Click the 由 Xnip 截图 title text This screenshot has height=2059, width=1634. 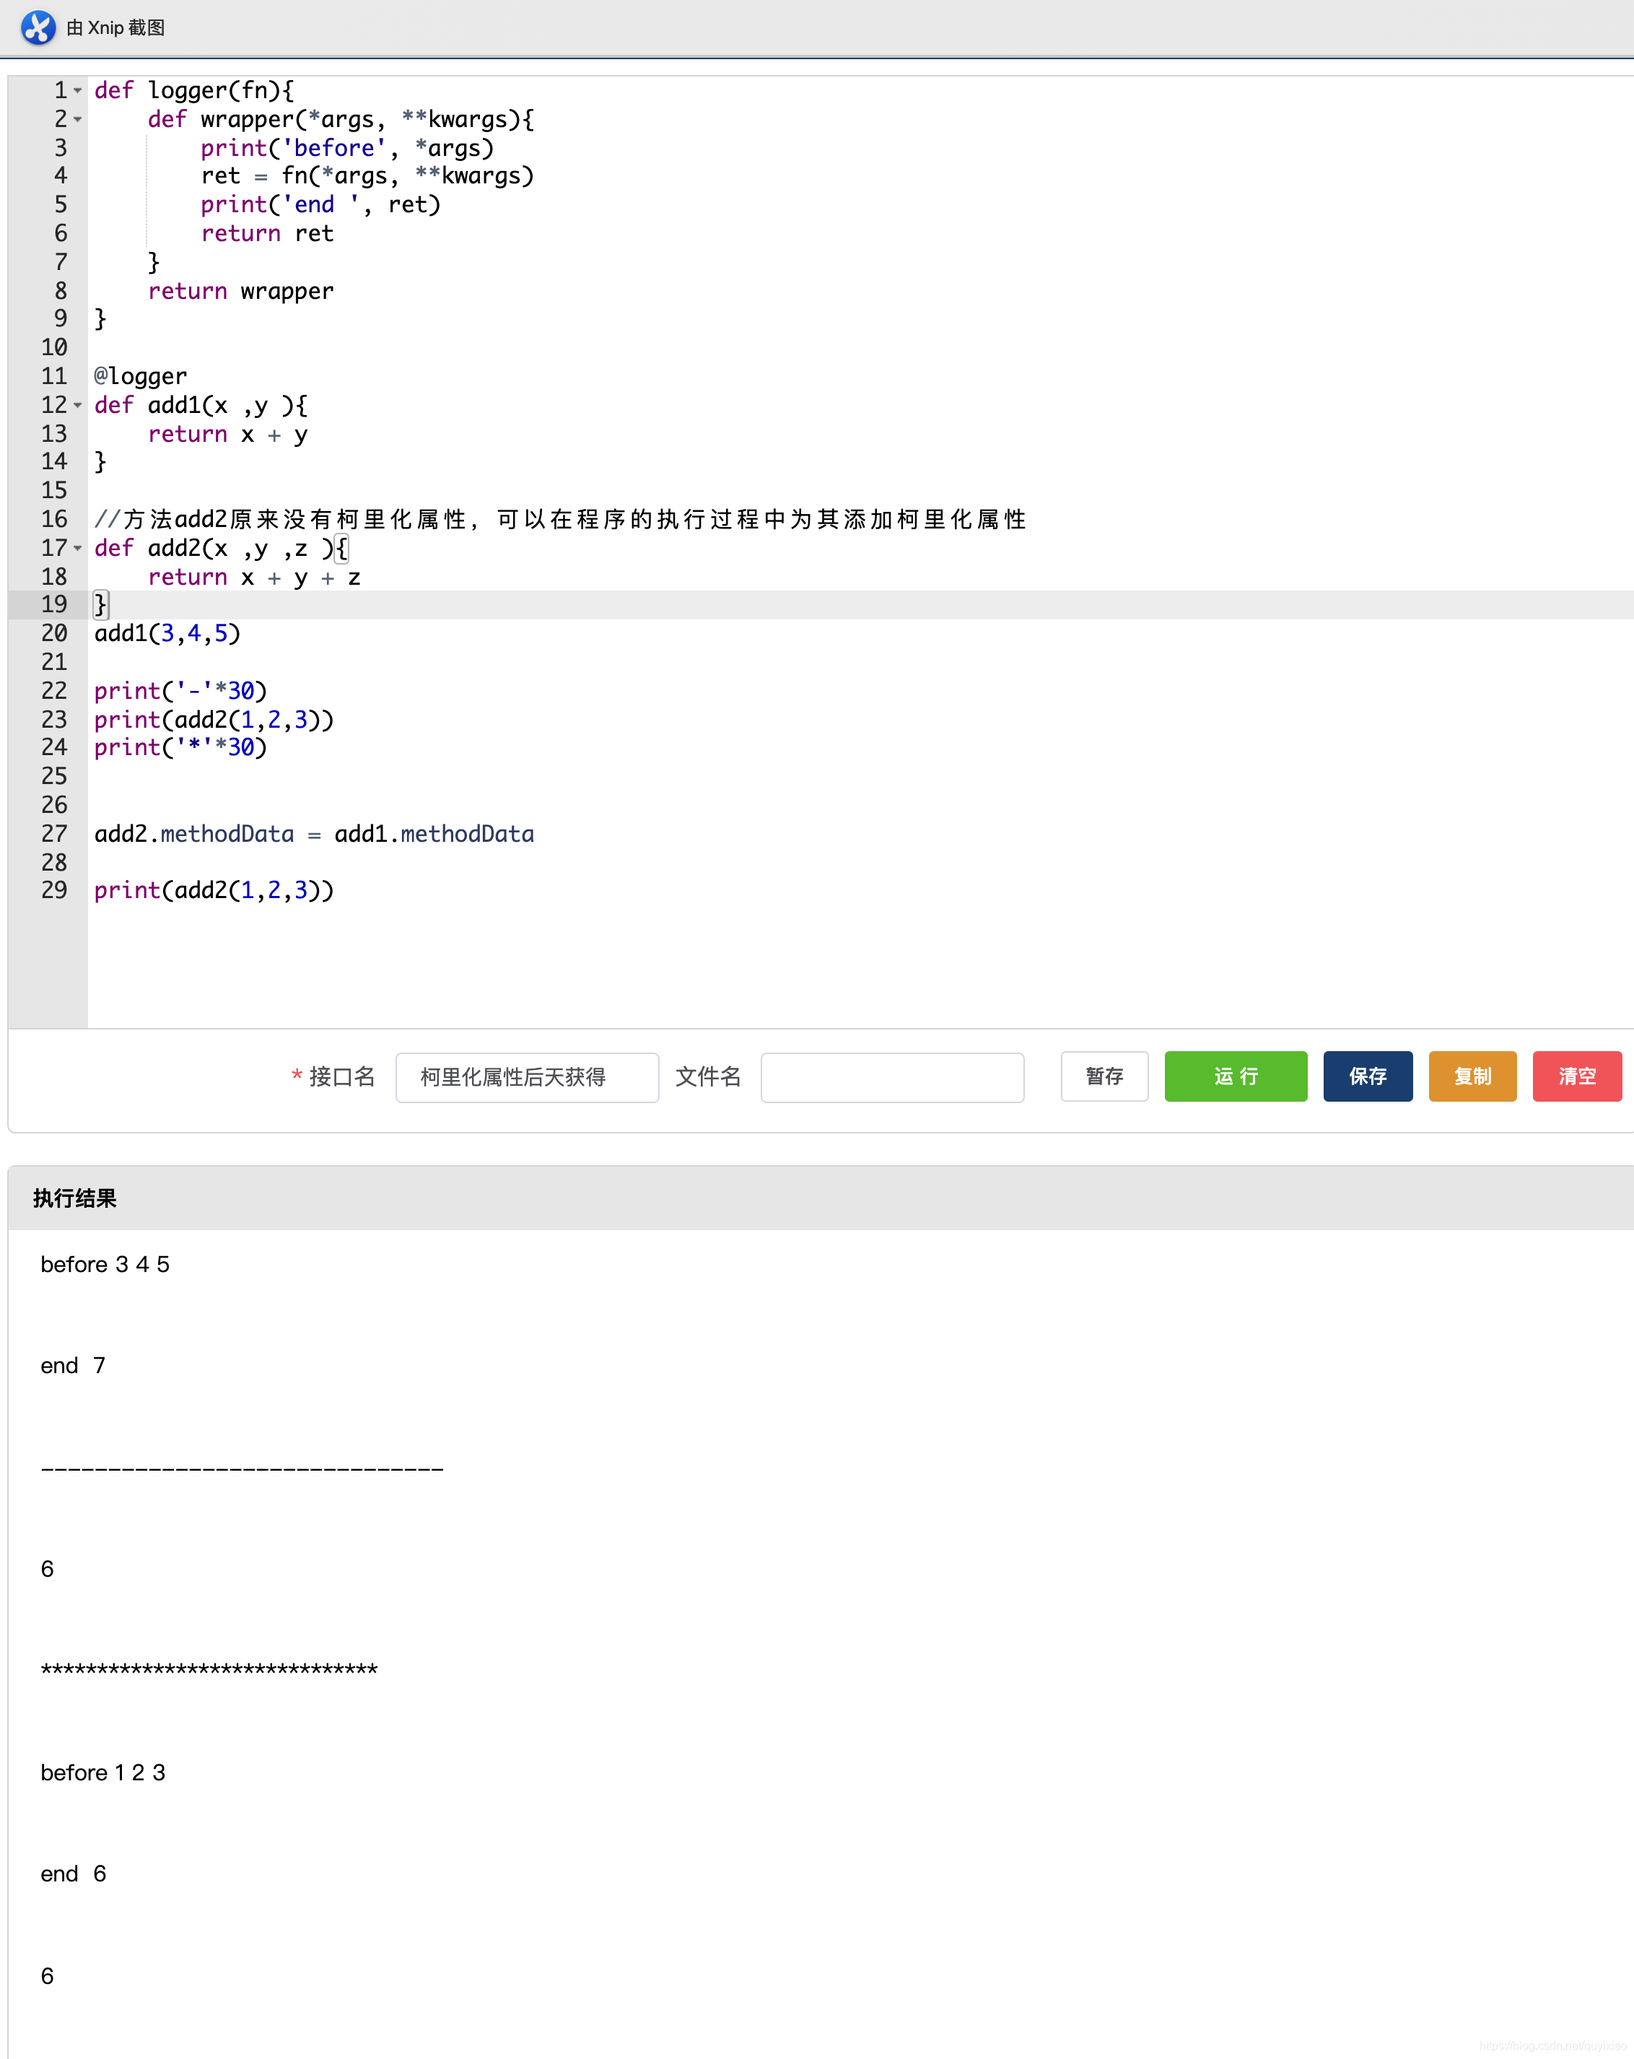[x=115, y=27]
